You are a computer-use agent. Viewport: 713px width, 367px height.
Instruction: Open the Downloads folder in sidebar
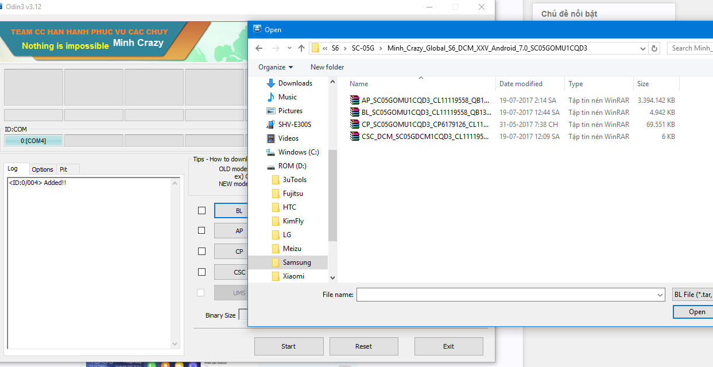[x=294, y=83]
